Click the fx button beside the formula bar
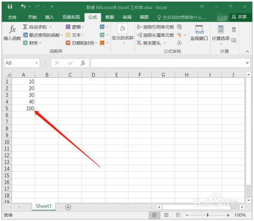 [x=83, y=63]
